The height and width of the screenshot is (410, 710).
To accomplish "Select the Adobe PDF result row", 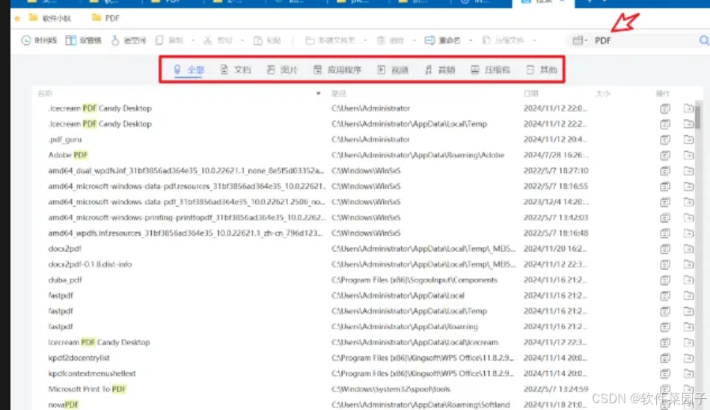I will (x=364, y=155).
